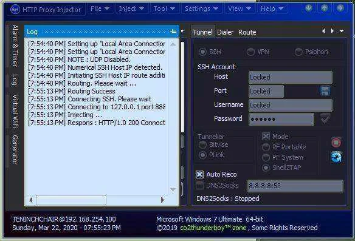This screenshot has height=241, width=355.
Task: Click the 'Microsoft Windows 7 Ultimate 64-bit' text
Action: (x=210, y=219)
